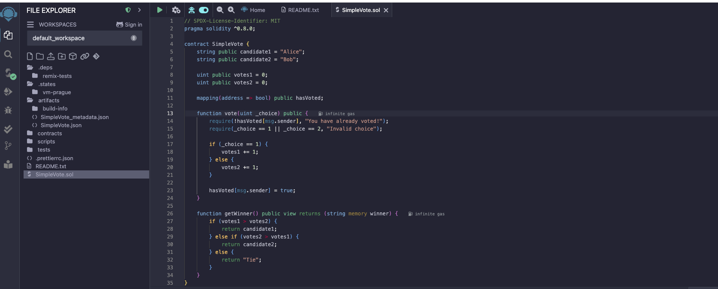
Task: Switch to the Home tab
Action: tap(253, 10)
